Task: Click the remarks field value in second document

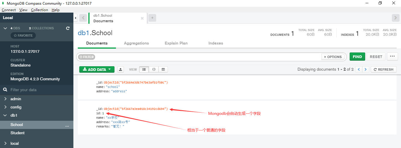Action: (x=118, y=127)
